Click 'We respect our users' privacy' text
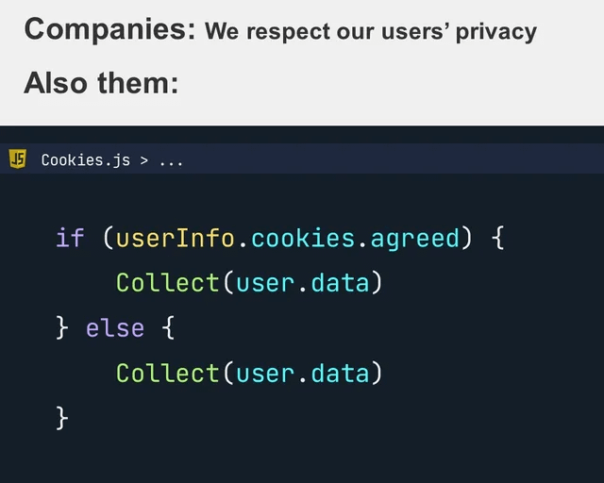Image resolution: width=604 pixels, height=483 pixels. point(371,31)
